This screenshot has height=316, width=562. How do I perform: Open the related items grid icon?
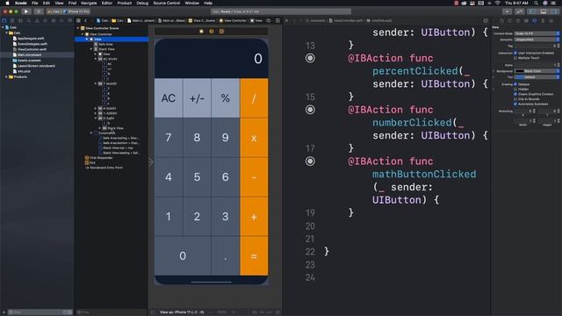click(x=78, y=21)
